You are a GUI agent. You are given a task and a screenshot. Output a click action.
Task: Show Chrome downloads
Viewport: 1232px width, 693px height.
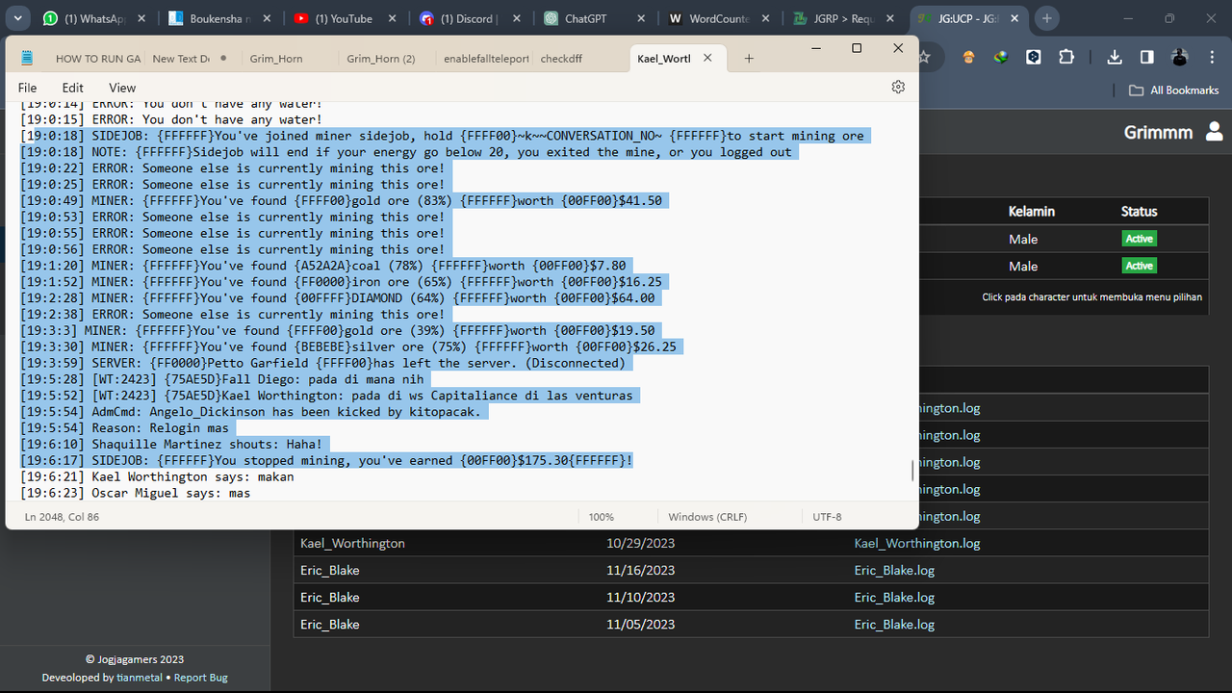pyautogui.click(x=1115, y=57)
